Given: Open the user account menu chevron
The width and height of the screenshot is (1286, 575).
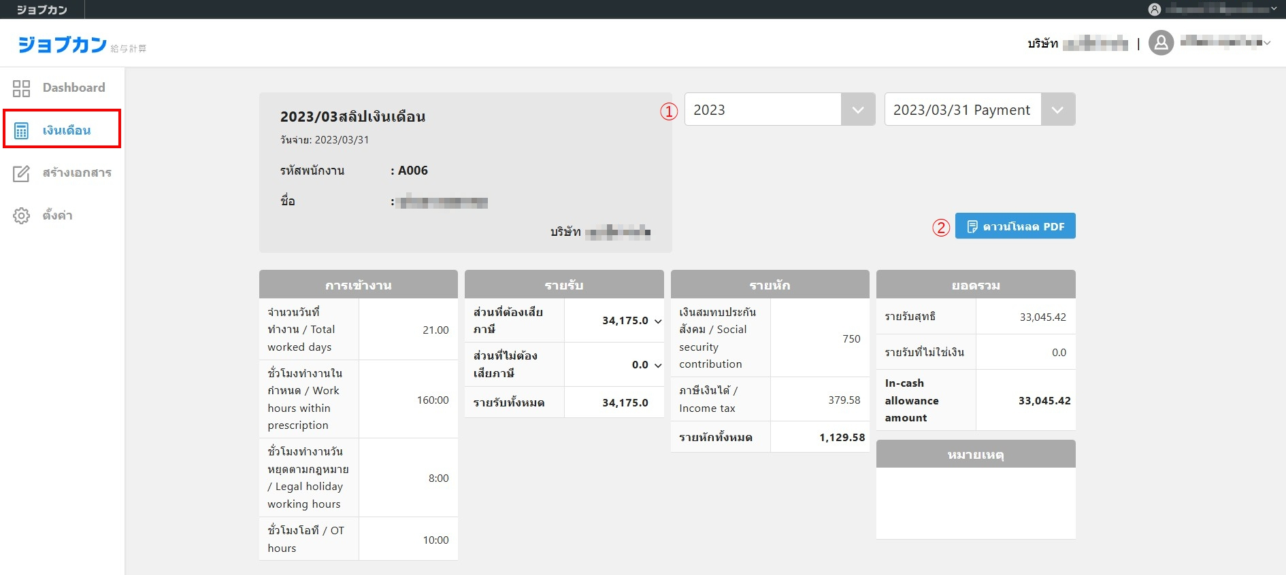Looking at the screenshot, I should tap(1267, 43).
